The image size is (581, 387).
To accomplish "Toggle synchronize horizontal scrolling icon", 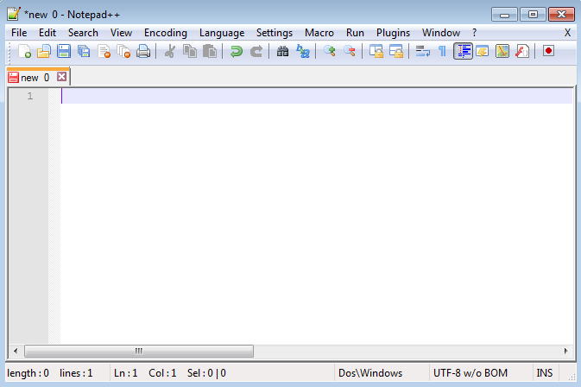I will pyautogui.click(x=396, y=51).
